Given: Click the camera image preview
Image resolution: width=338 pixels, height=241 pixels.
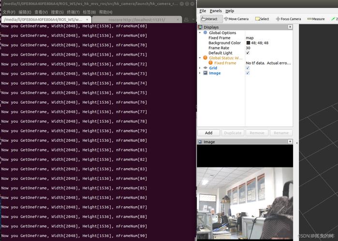Looking at the screenshot, I should [245, 203].
